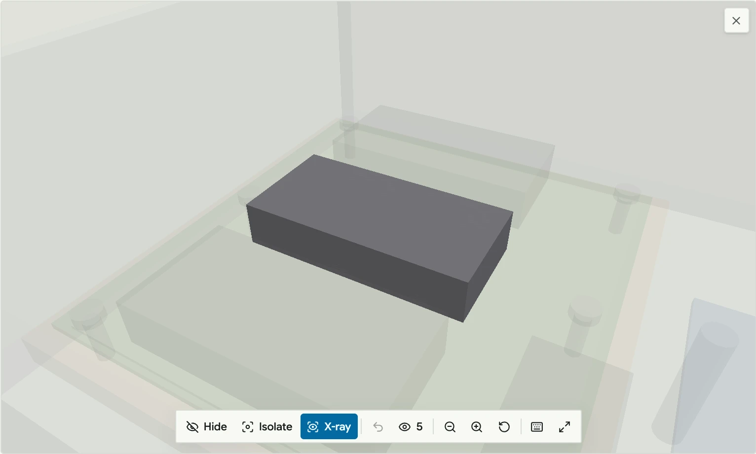Zoom in on the 3D view
The width and height of the screenshot is (756, 454).
[x=477, y=426]
